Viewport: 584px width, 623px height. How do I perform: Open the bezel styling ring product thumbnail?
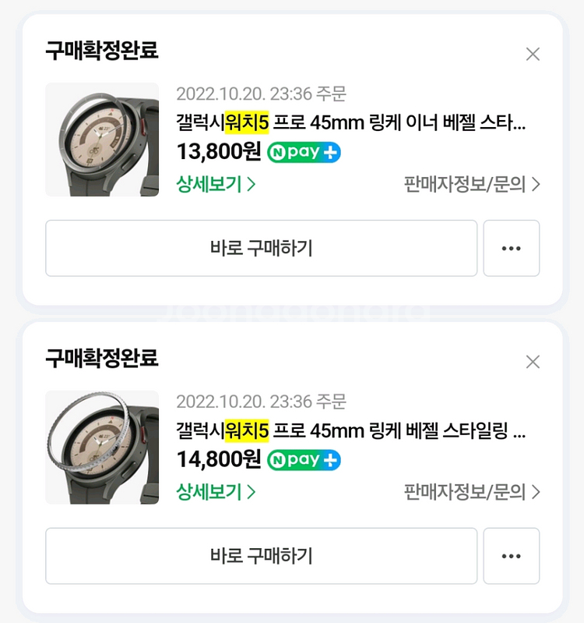(x=102, y=448)
